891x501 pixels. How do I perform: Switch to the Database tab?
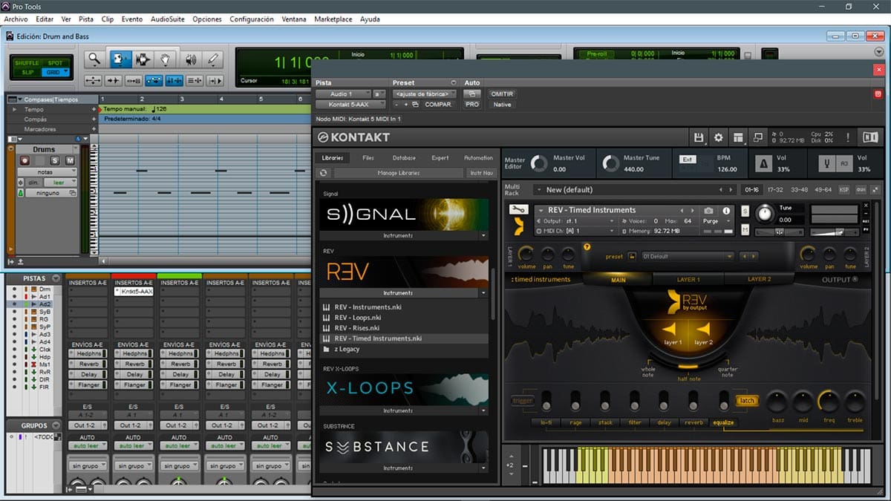(x=404, y=157)
